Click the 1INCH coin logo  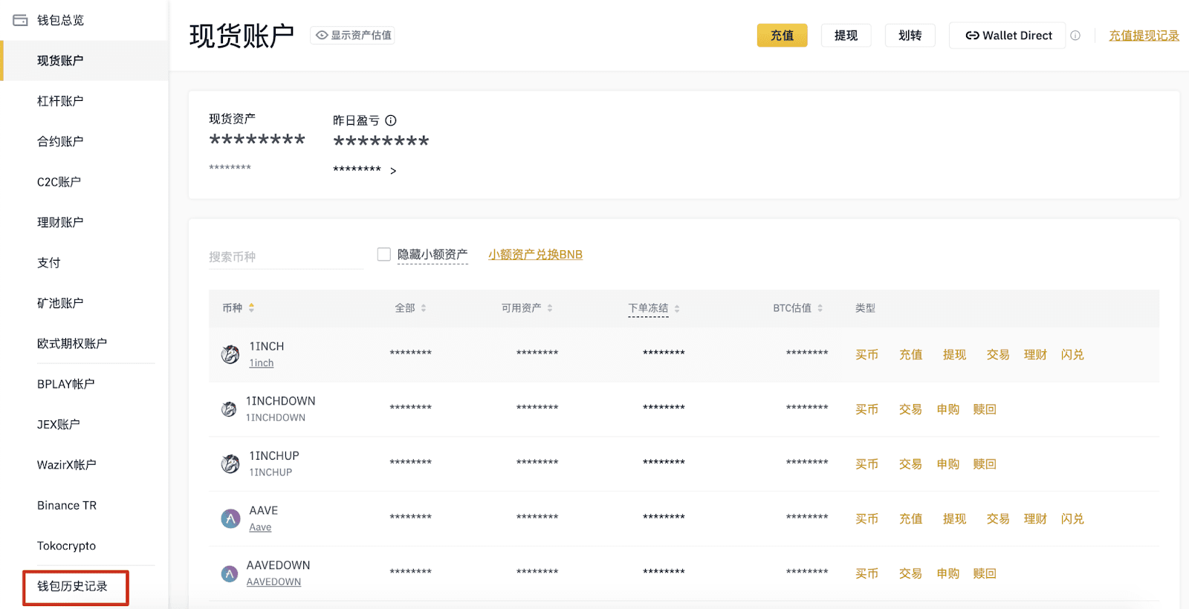pyautogui.click(x=230, y=354)
